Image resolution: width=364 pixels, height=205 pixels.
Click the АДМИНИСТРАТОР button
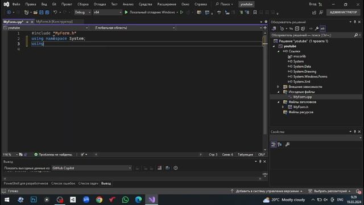coord(344,12)
